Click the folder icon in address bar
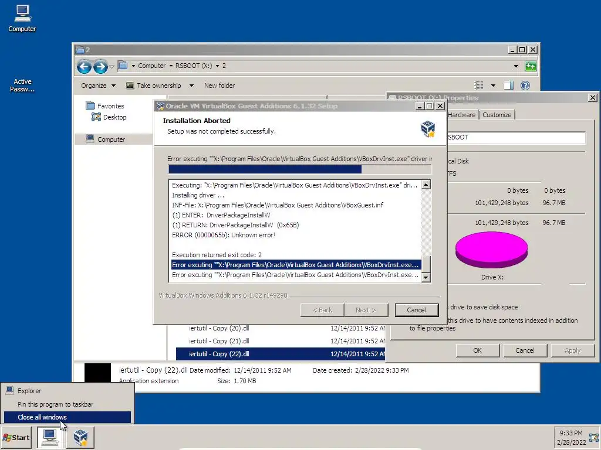The image size is (601, 450). click(x=123, y=66)
